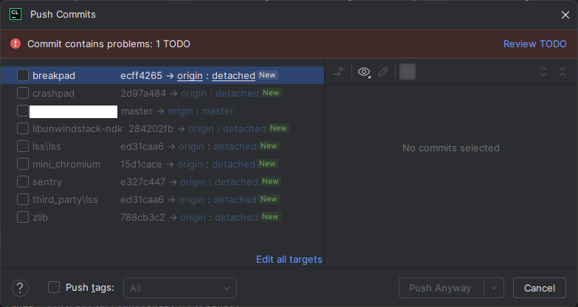Click the cherry-pick arrows toolbar icon

click(x=340, y=72)
